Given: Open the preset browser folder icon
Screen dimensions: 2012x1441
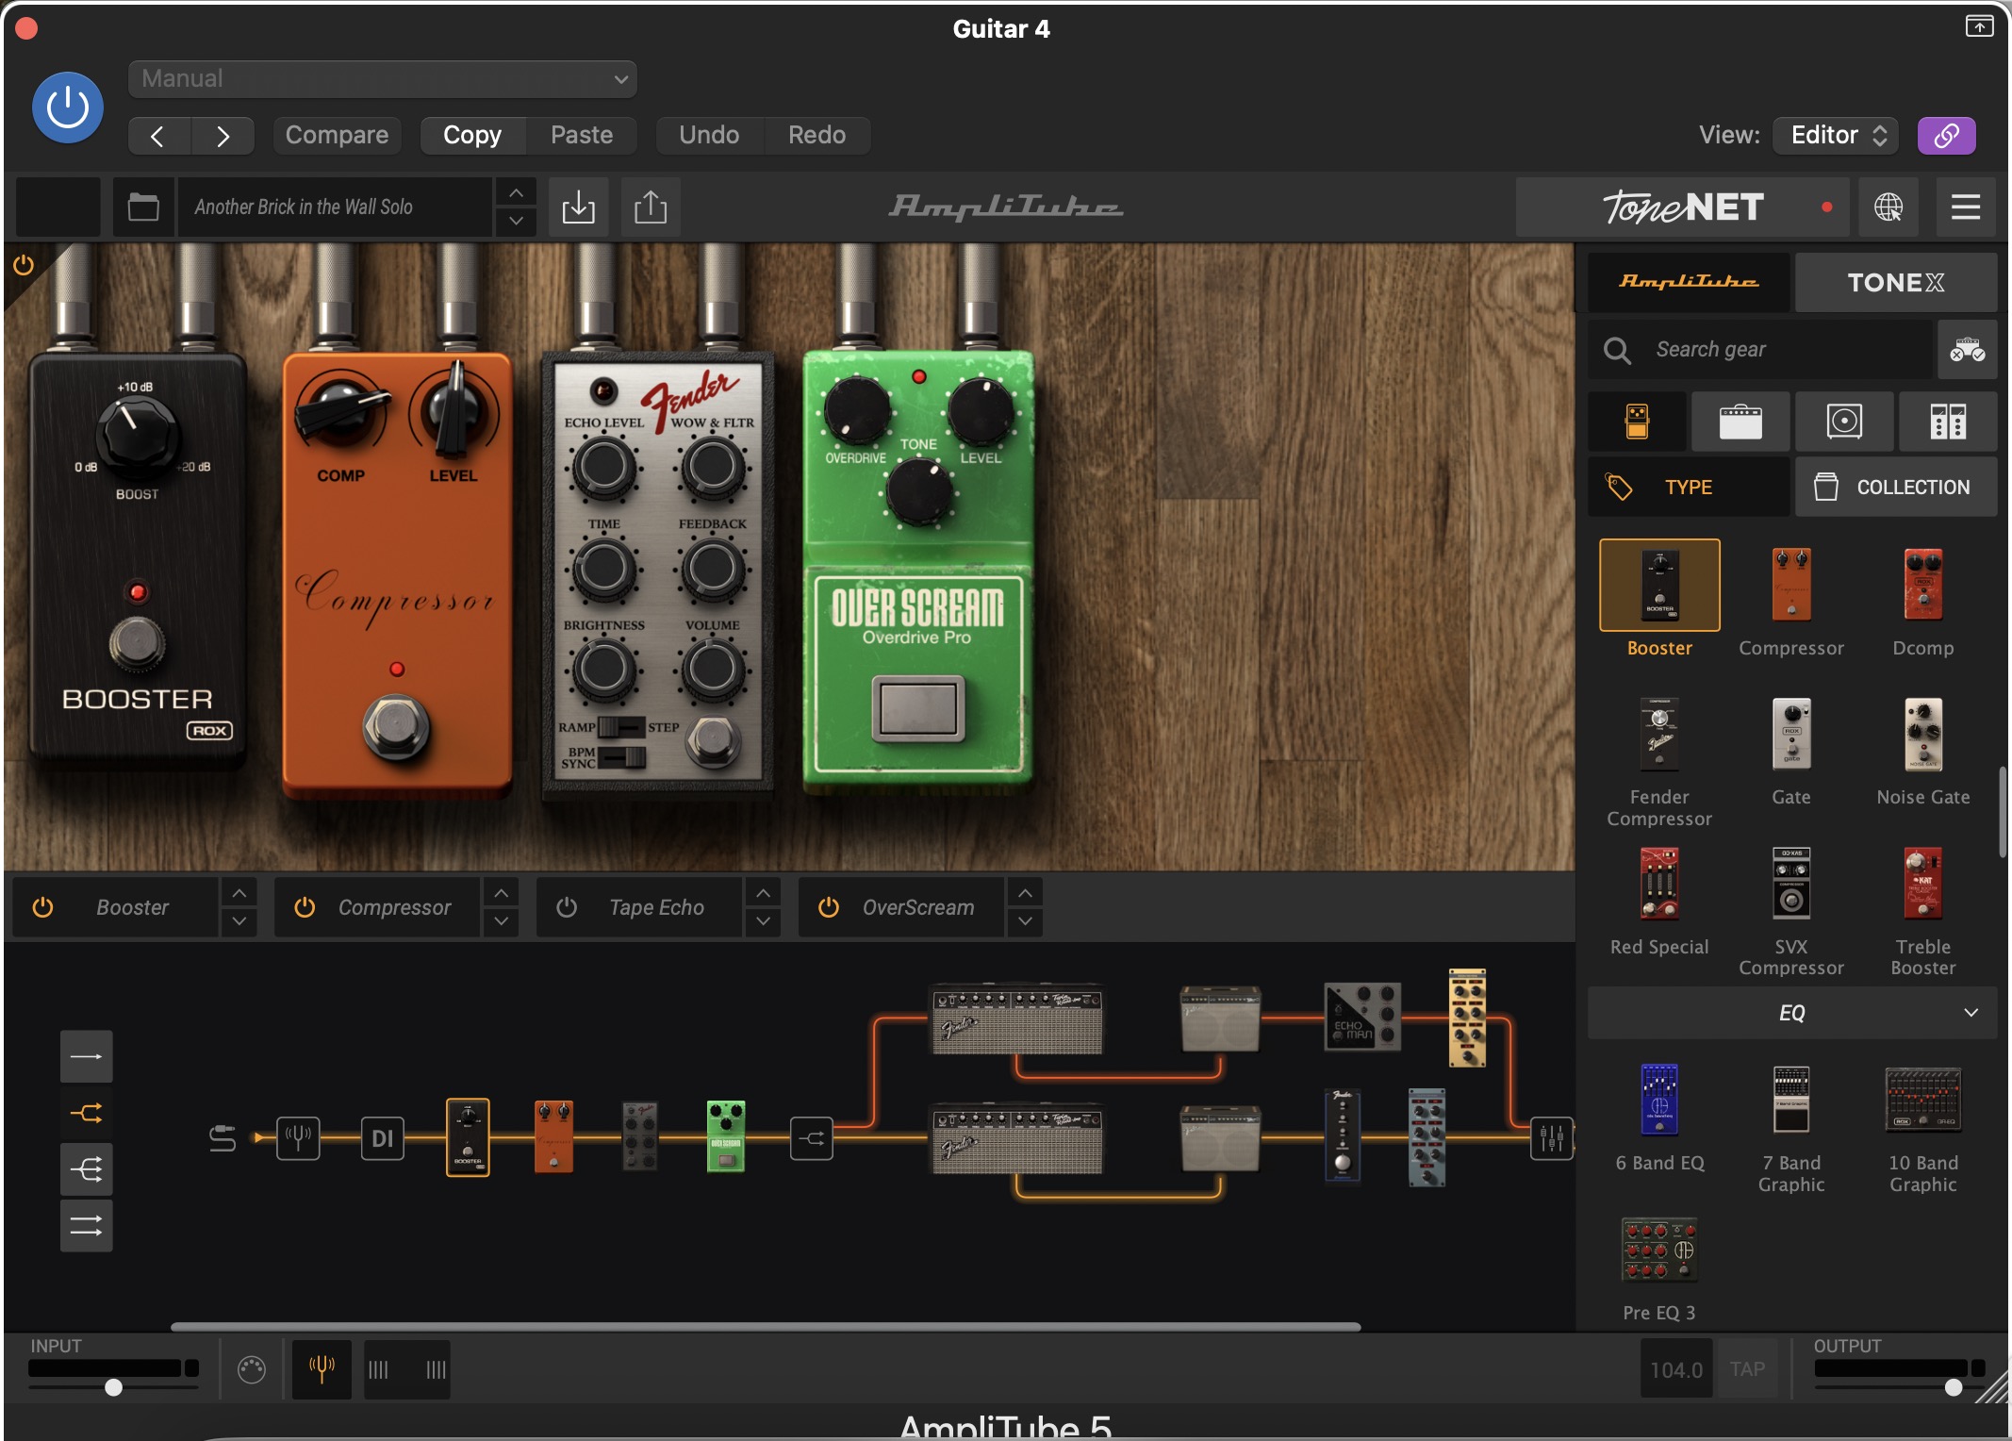Looking at the screenshot, I should point(143,207).
